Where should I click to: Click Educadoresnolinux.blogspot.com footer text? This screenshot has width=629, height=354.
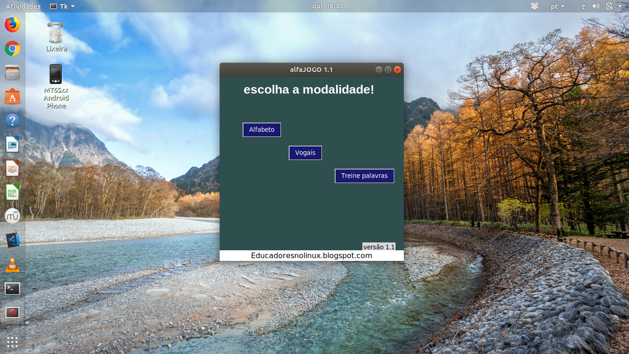(311, 255)
